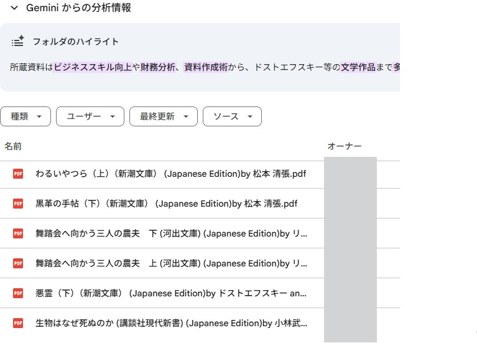This screenshot has height=343, width=477.
Task: Select 黒革の手帖（下）松本清張.pdf file name
Action: (167, 204)
